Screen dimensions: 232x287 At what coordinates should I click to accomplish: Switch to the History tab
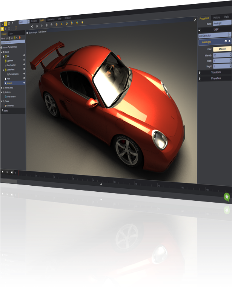click(217, 18)
